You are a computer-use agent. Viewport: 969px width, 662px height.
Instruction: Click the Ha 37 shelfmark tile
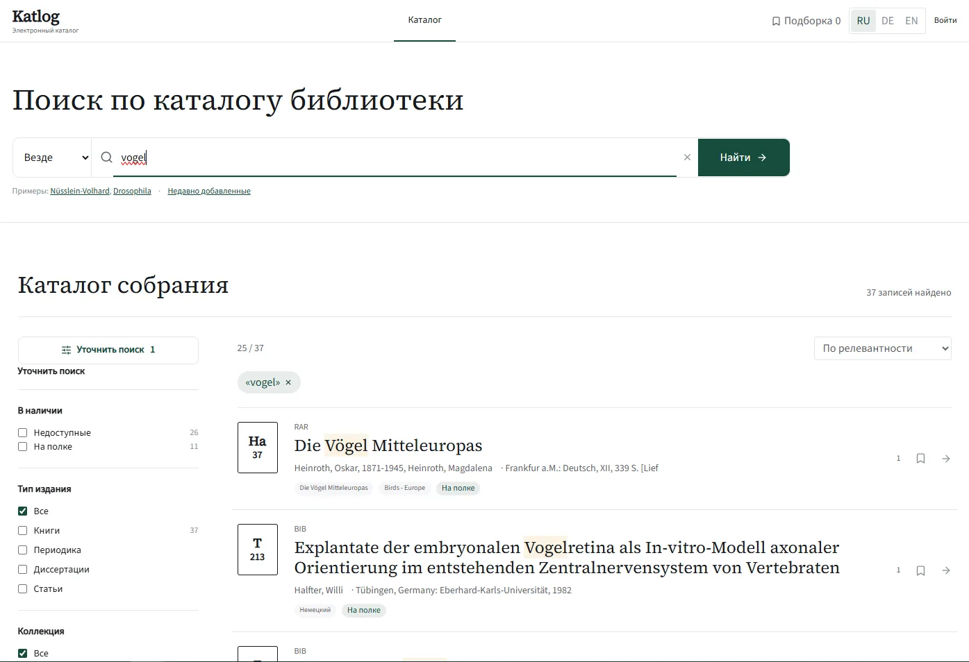tap(258, 448)
